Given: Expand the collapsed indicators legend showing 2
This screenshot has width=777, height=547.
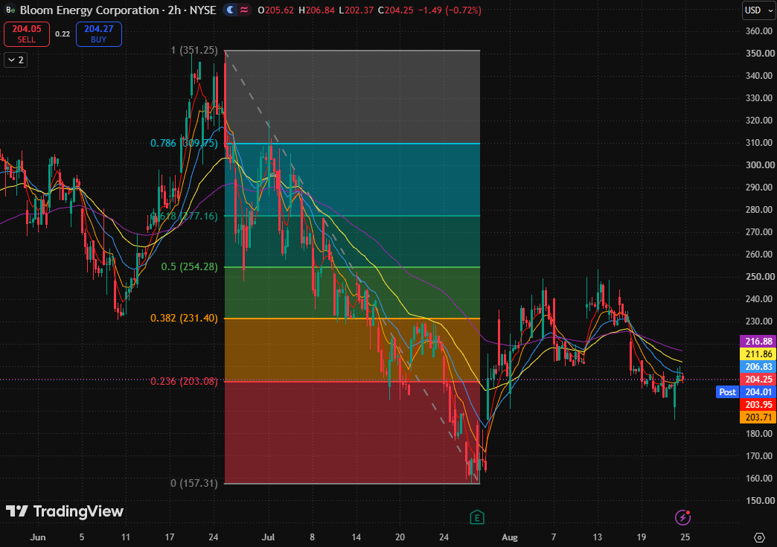Looking at the screenshot, I should [16, 60].
